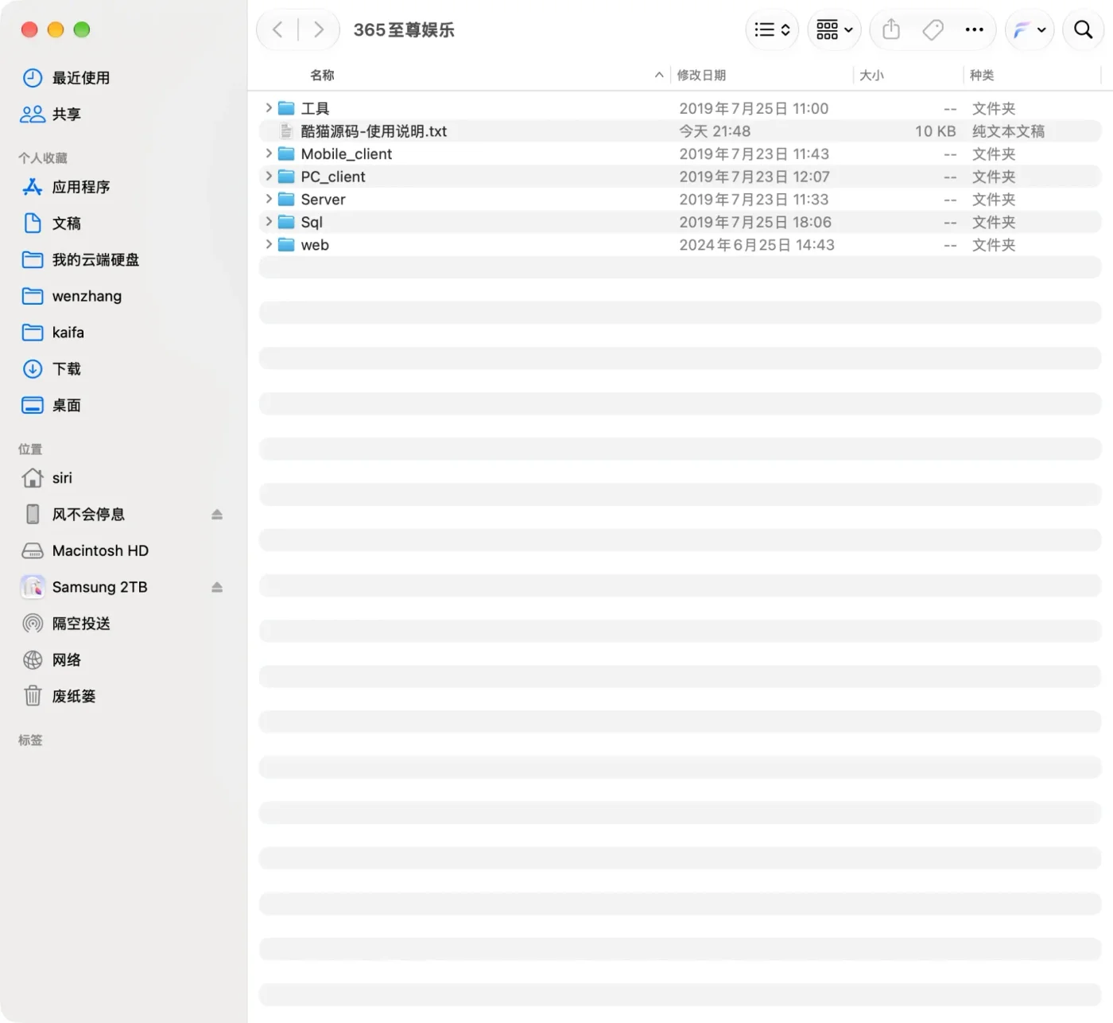Screen dimensions: 1113x1023
Task: Open the colorful app icon dropdown in toolbar
Action: pos(1030,30)
